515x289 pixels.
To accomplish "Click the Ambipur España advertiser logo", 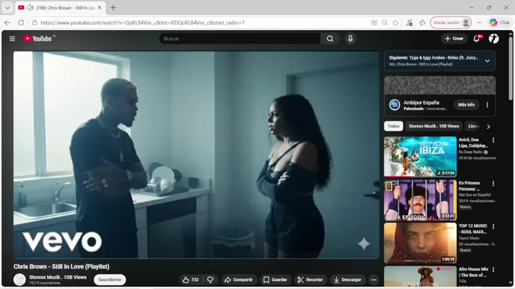I will coord(395,105).
